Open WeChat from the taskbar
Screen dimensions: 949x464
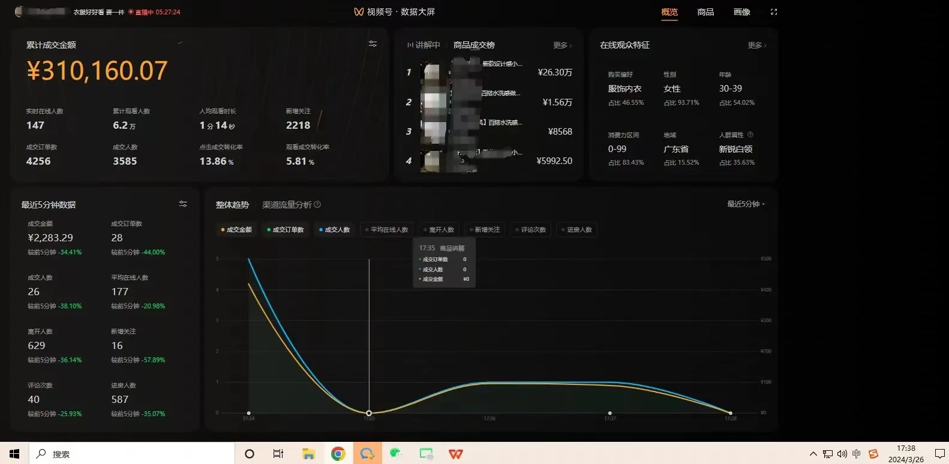(x=396, y=454)
